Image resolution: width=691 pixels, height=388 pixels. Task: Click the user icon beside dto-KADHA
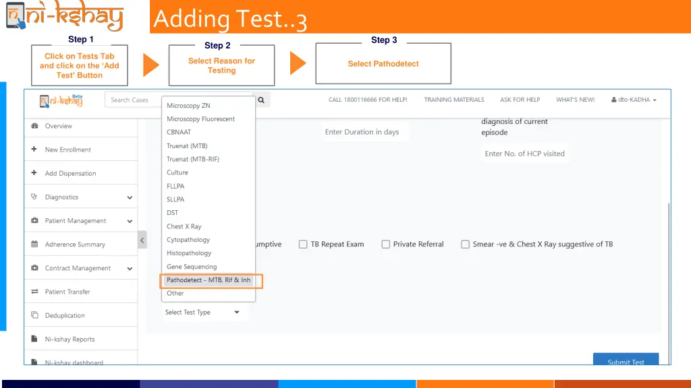coord(613,100)
